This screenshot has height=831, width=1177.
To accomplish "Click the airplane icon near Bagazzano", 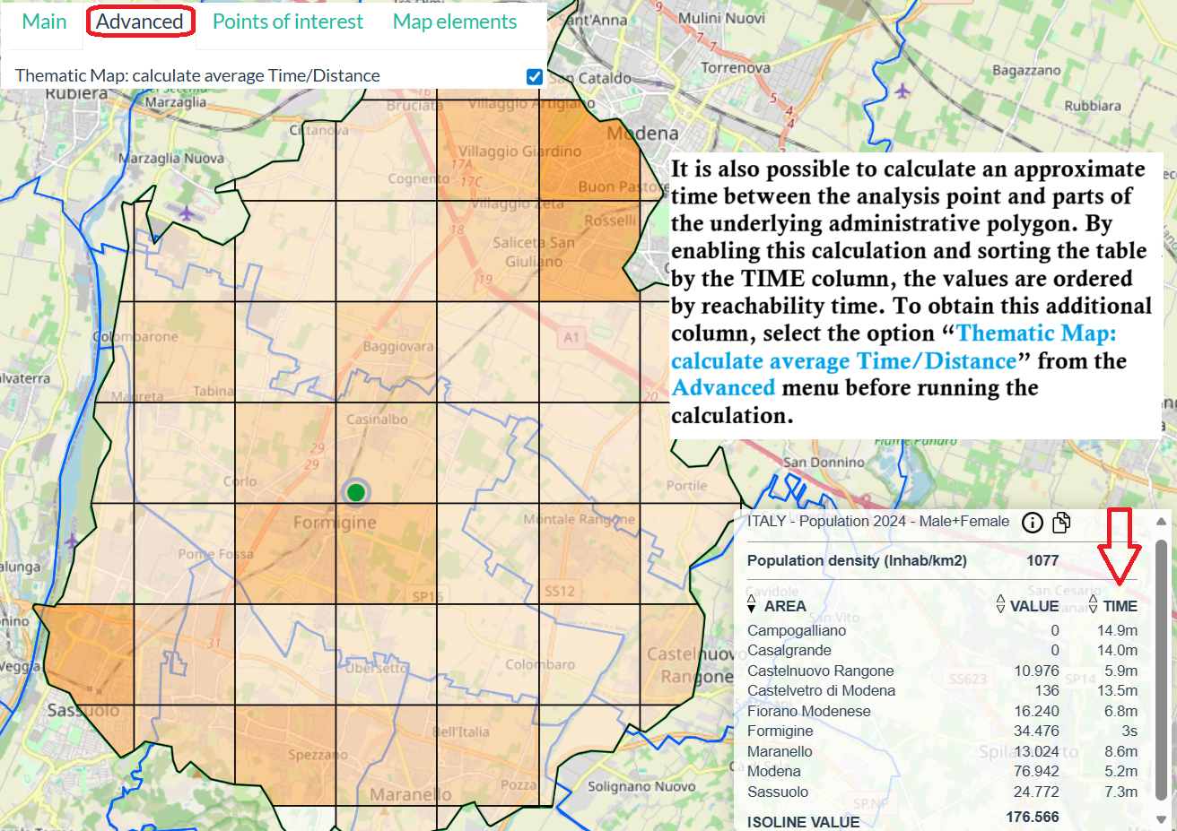I will tap(902, 91).
